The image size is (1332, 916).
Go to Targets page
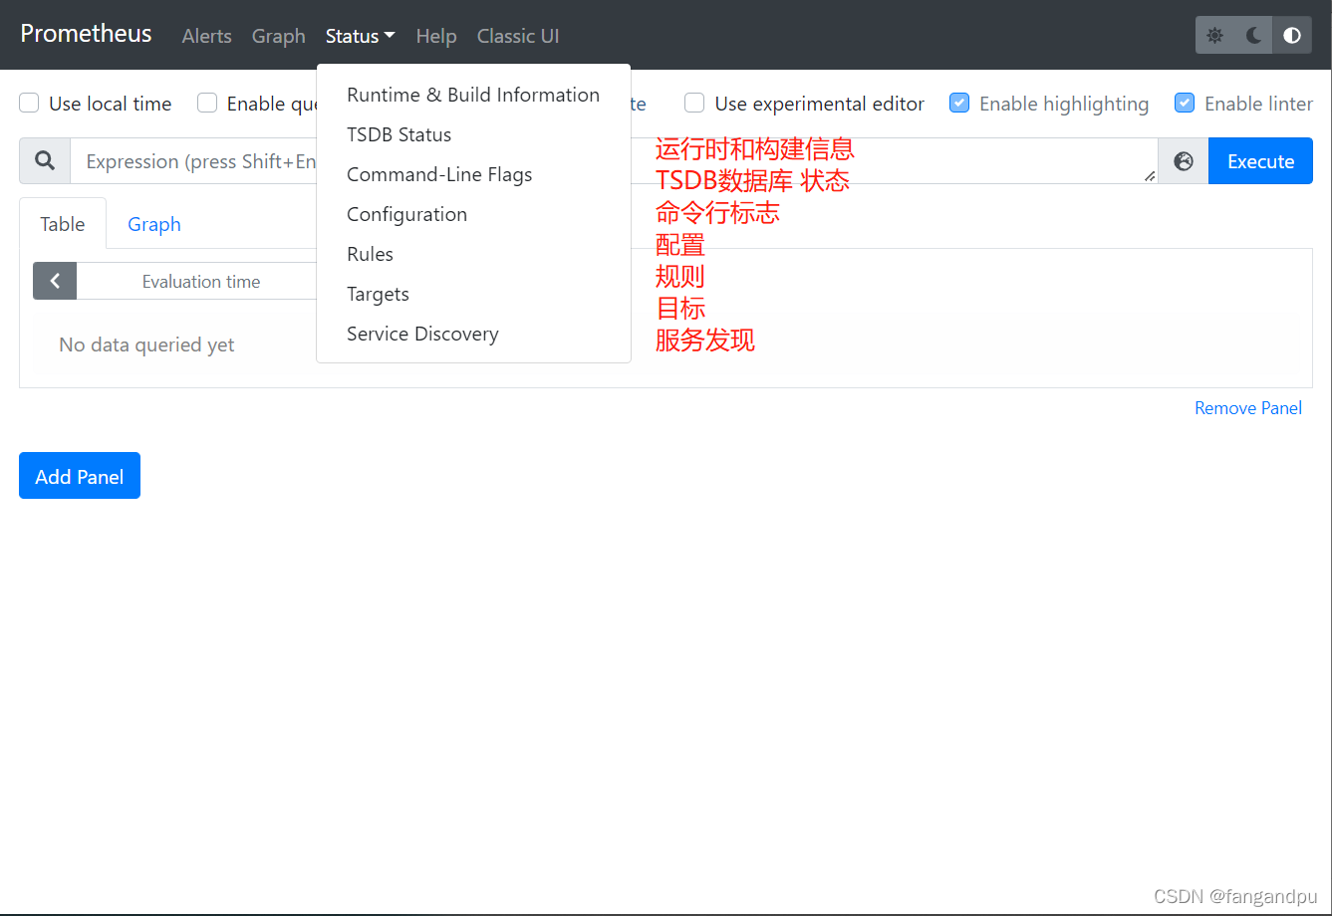point(473,294)
